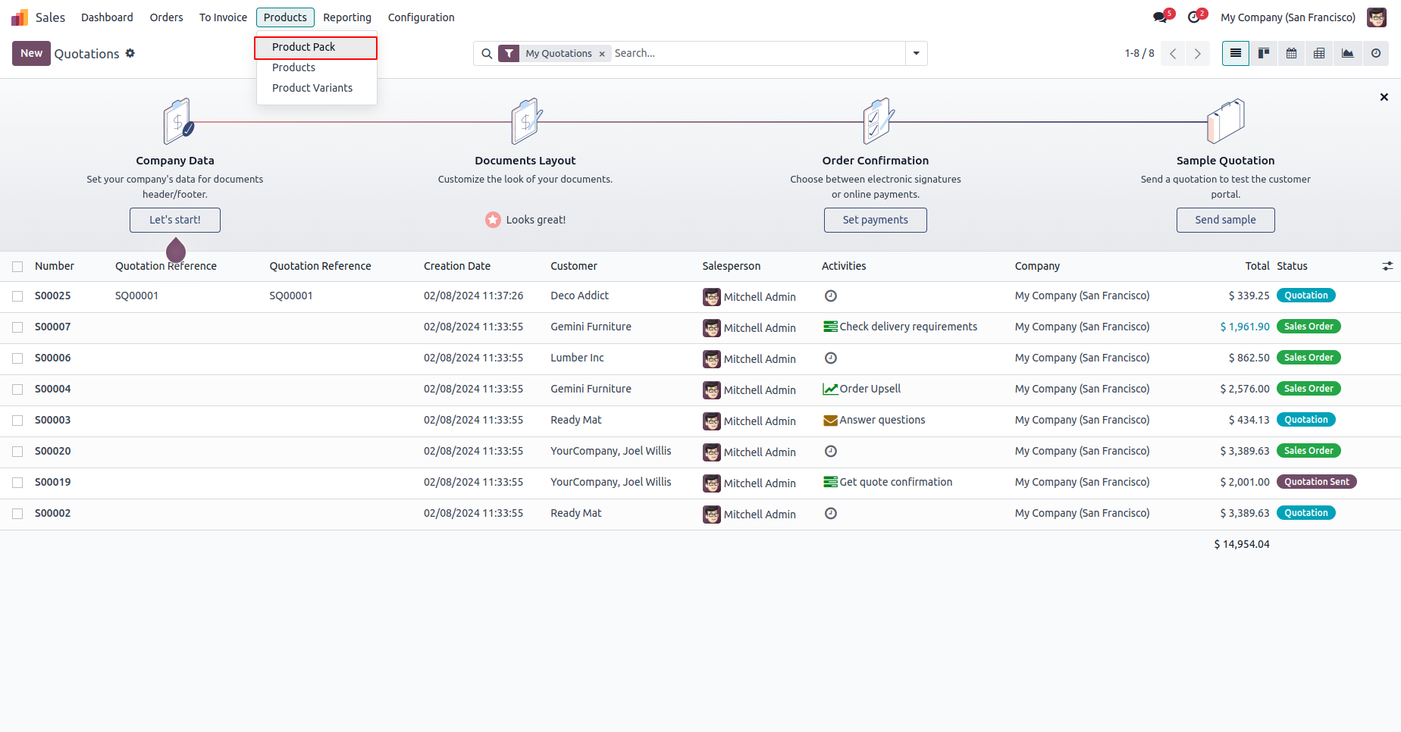Open the conversations chat icon
Screen dimensions: 1401x732
coord(1161,17)
